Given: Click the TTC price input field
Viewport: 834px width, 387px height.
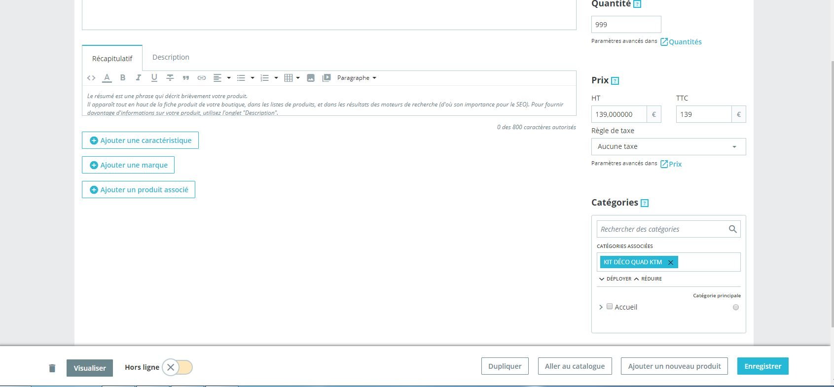Looking at the screenshot, I should tap(703, 114).
